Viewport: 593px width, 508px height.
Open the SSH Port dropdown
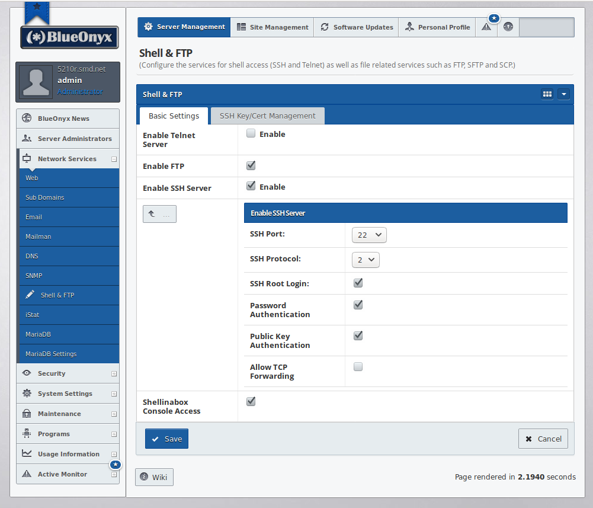pos(369,235)
